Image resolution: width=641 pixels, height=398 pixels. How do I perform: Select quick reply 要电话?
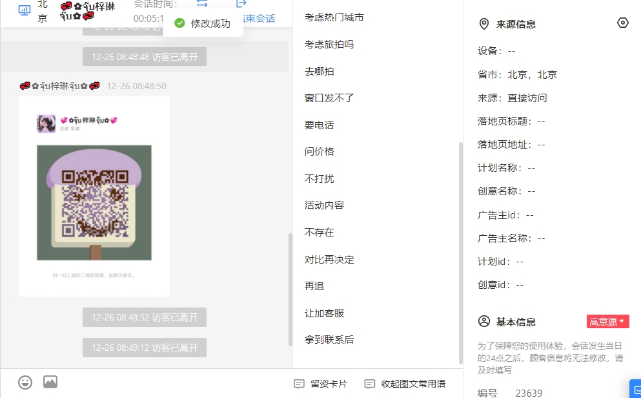pos(320,125)
